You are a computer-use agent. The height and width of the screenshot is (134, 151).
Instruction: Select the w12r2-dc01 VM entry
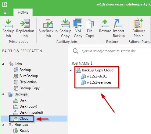point(97,76)
